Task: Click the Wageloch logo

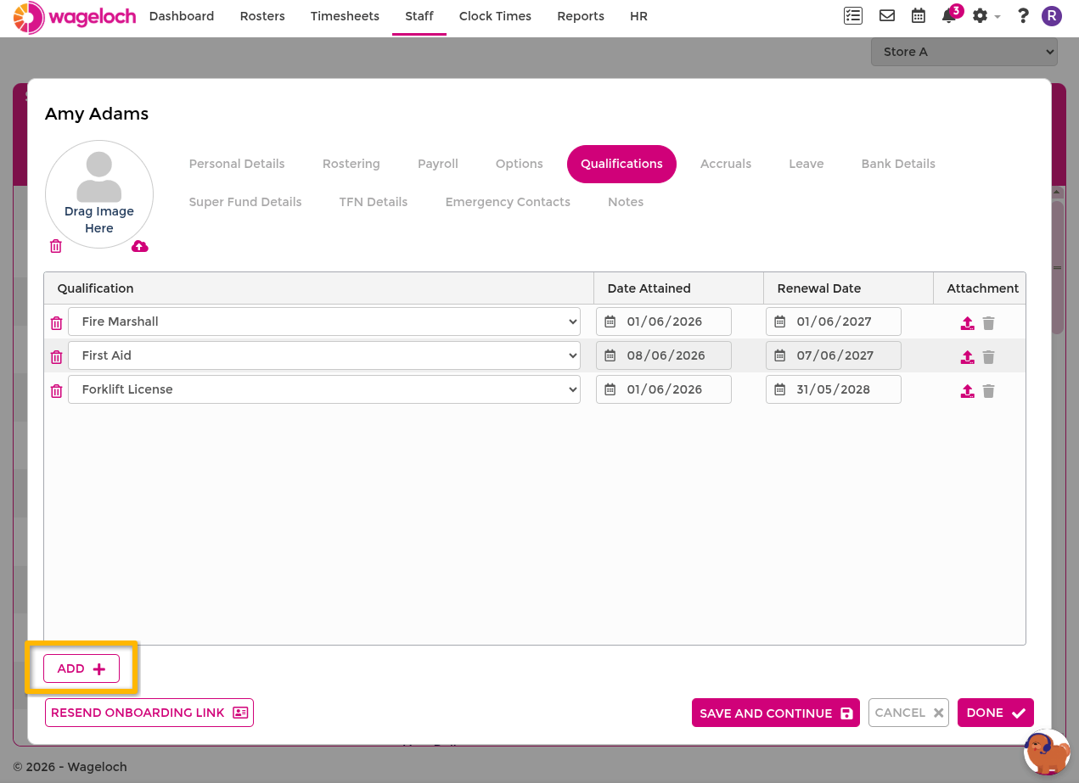Action: 75,17
